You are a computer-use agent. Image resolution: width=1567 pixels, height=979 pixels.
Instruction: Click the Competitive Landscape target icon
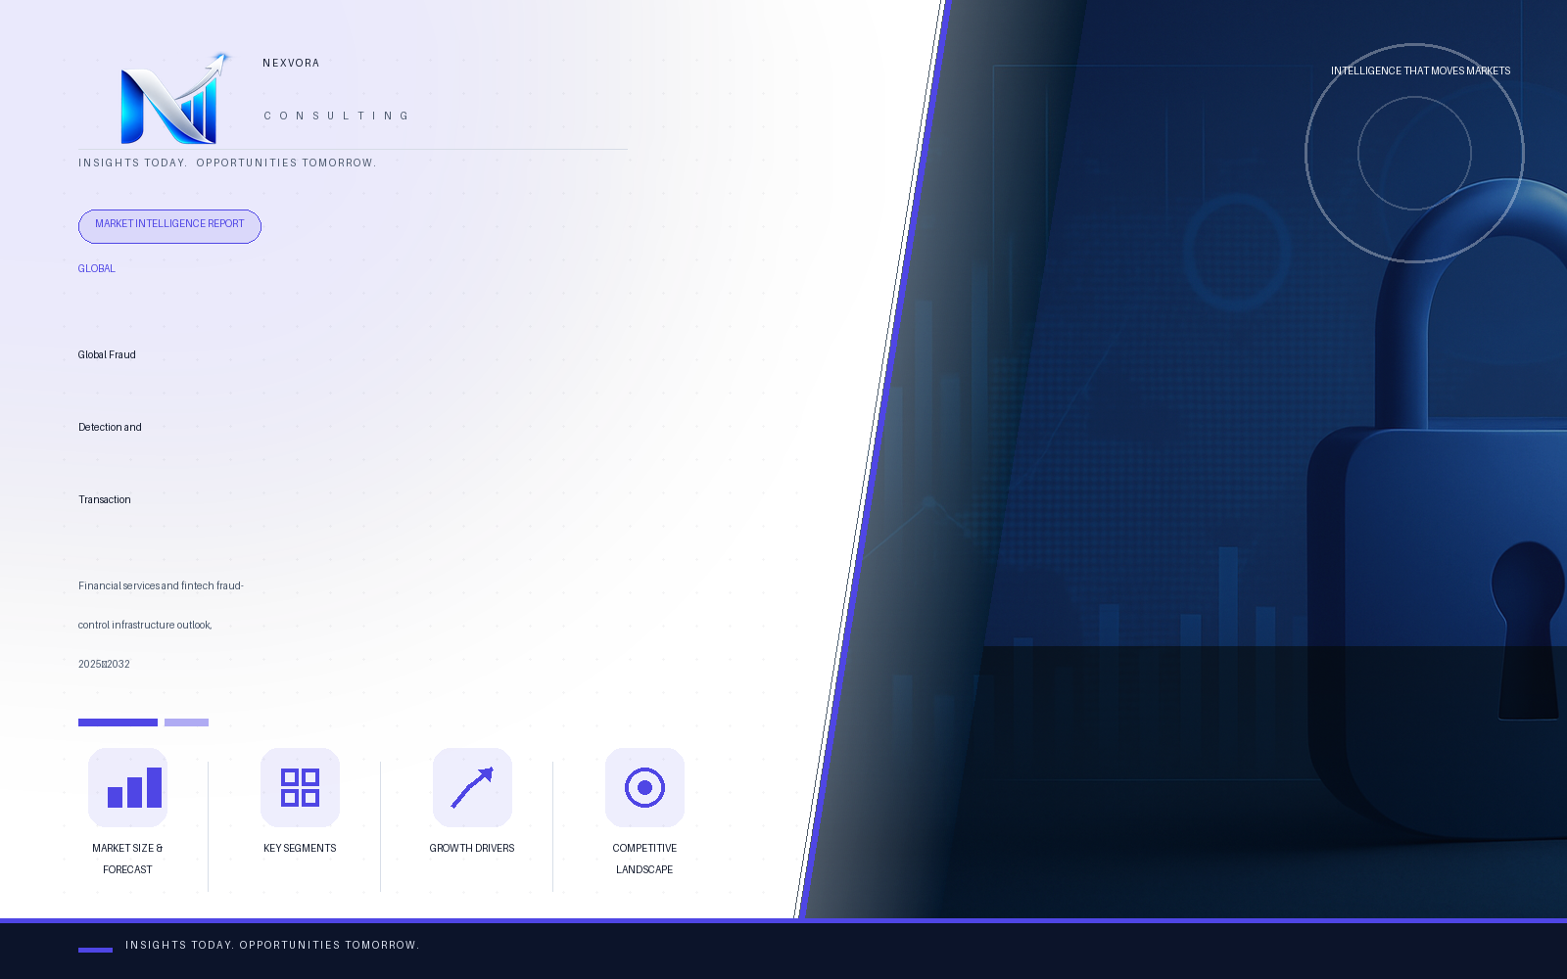pos(644,787)
